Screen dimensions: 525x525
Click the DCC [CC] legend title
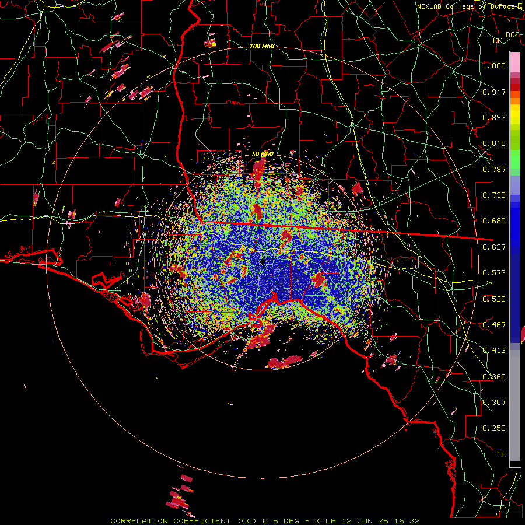coord(505,37)
